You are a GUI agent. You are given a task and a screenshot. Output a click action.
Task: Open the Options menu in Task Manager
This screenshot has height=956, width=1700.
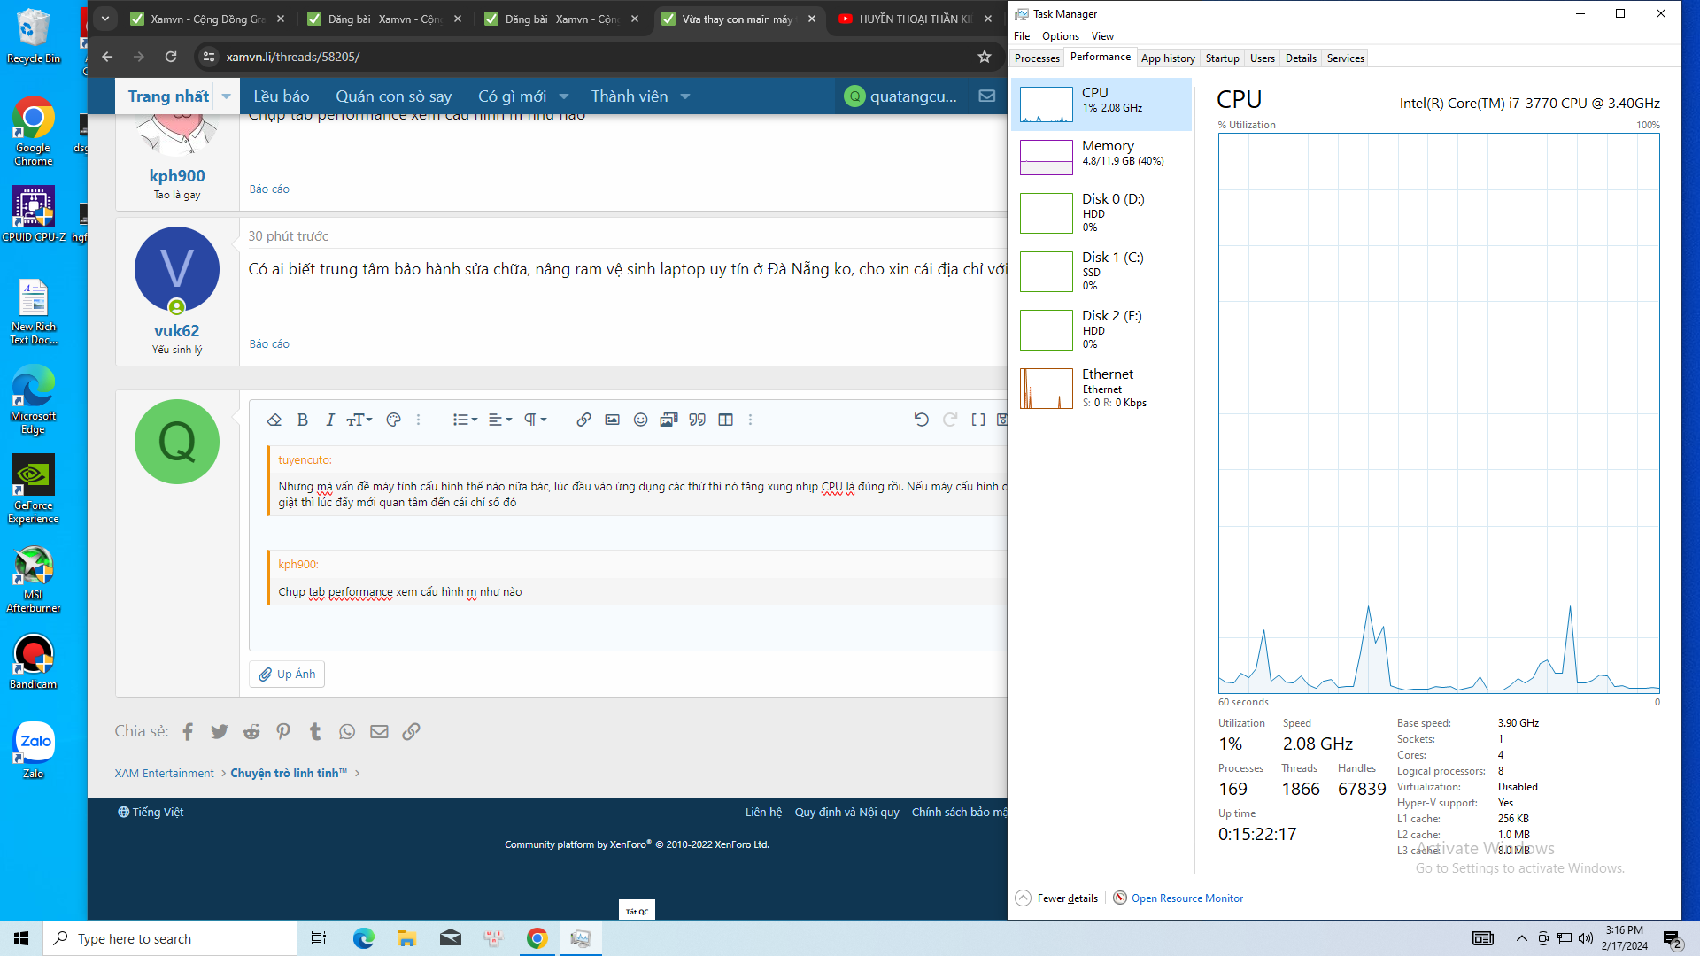(x=1060, y=36)
